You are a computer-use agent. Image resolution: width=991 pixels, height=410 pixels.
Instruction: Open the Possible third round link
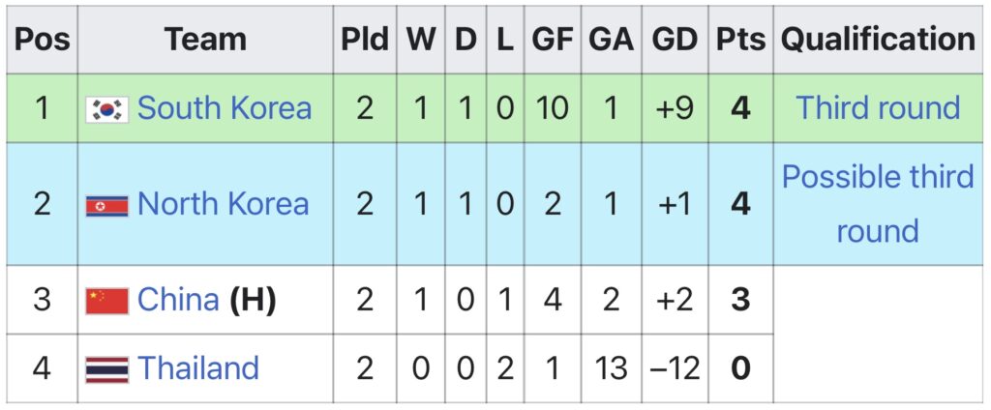click(878, 203)
